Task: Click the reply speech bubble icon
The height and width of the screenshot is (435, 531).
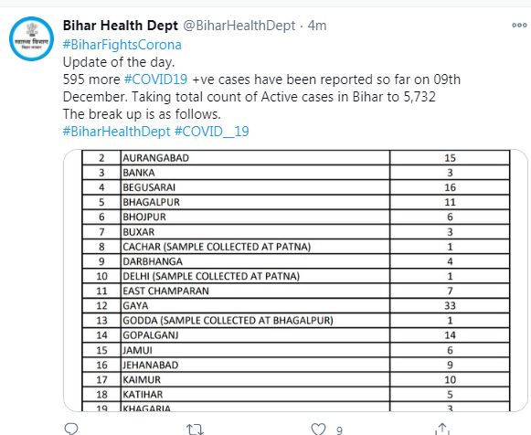Action: point(71,429)
